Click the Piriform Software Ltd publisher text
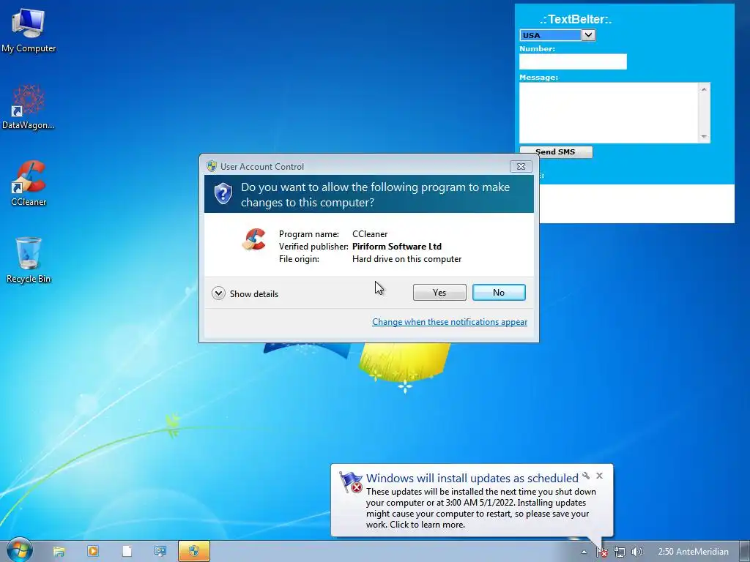750x562 pixels. 396,247
